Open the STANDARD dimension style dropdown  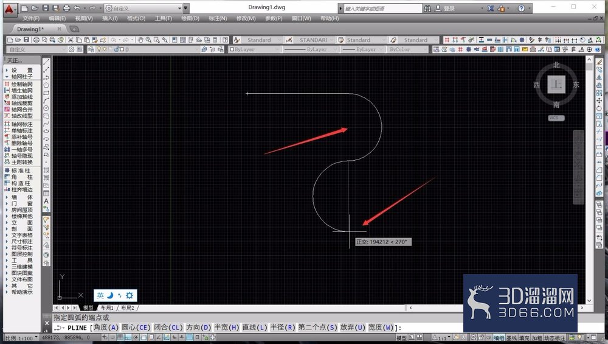click(313, 40)
